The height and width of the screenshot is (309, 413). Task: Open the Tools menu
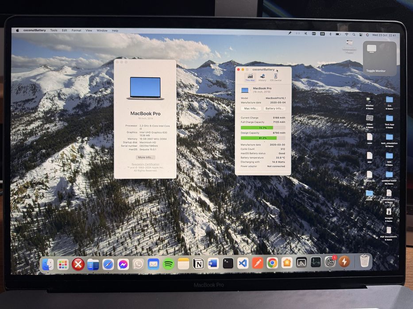pos(54,30)
